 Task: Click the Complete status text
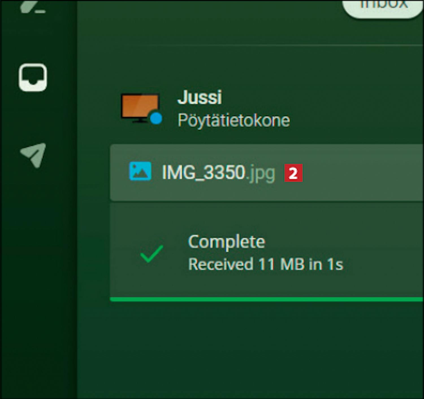[x=227, y=242]
